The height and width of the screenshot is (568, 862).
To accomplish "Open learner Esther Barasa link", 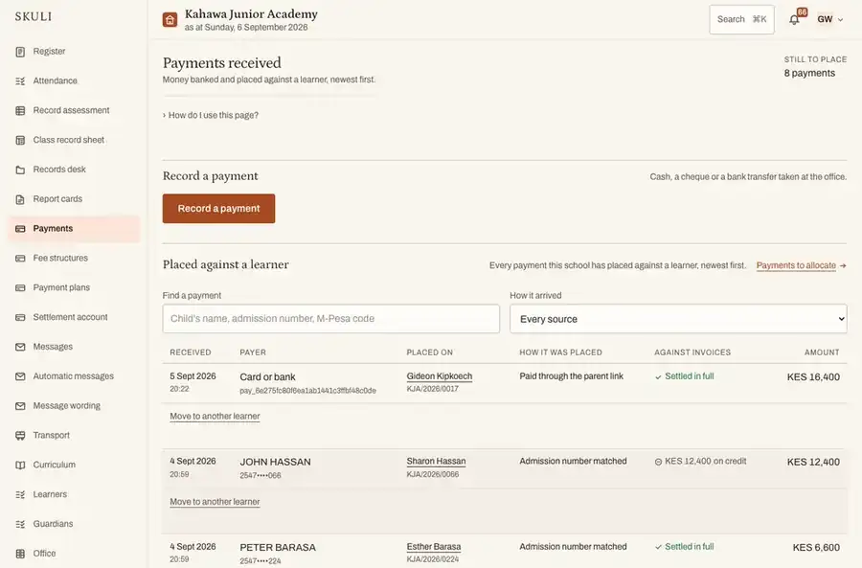I will [x=434, y=547].
